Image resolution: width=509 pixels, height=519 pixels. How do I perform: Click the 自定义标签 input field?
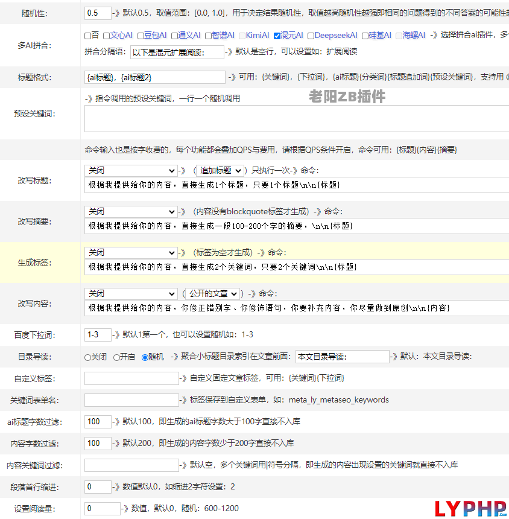coord(131,378)
